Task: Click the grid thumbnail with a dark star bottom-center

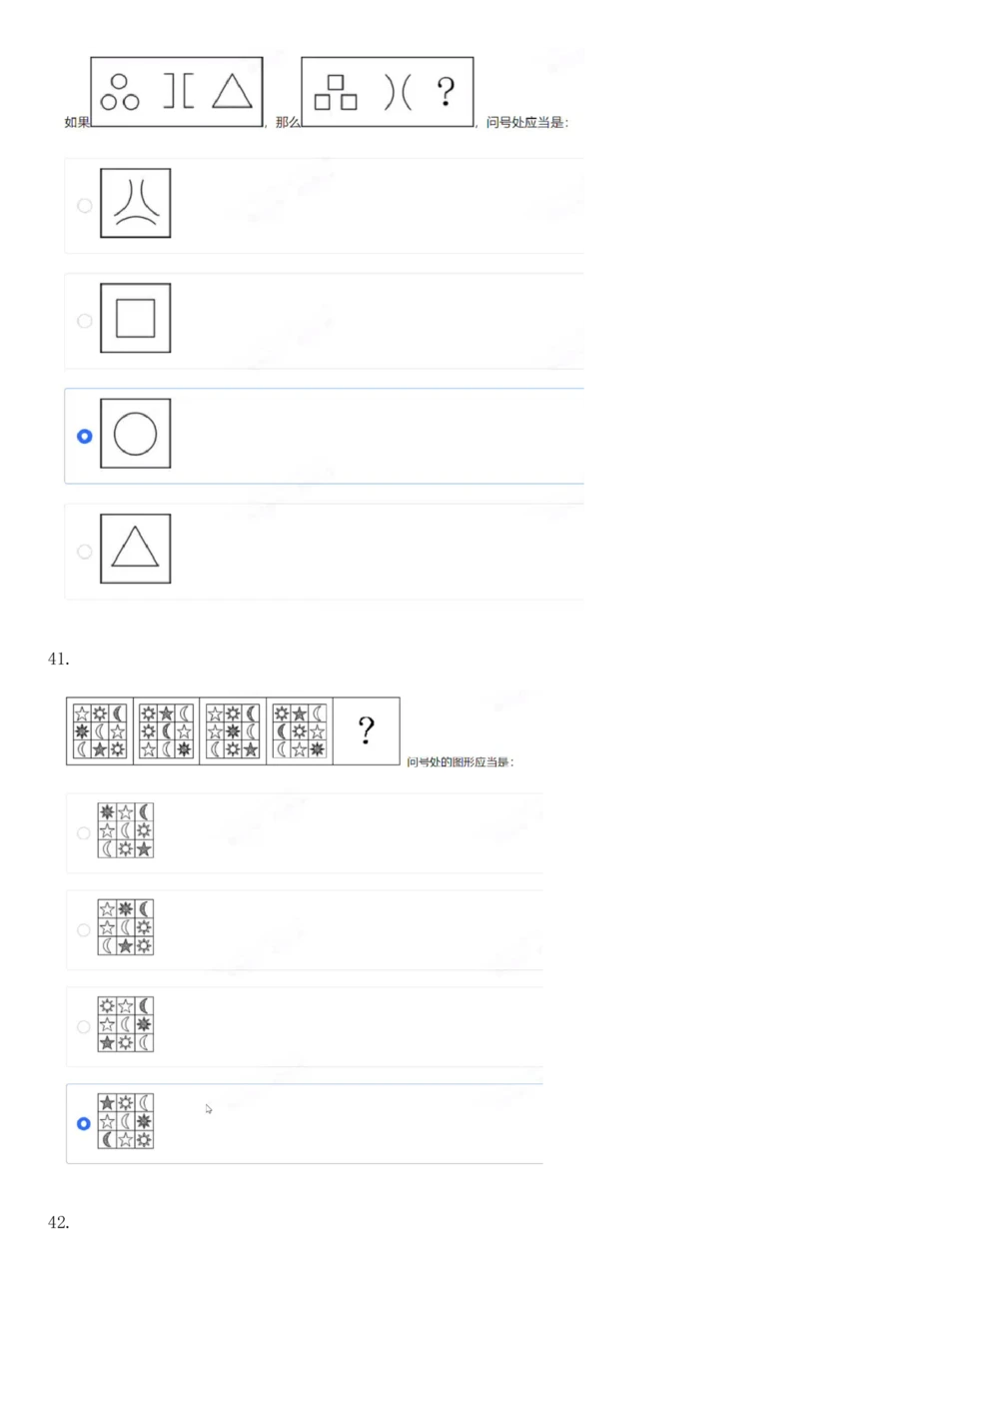Action: (126, 927)
